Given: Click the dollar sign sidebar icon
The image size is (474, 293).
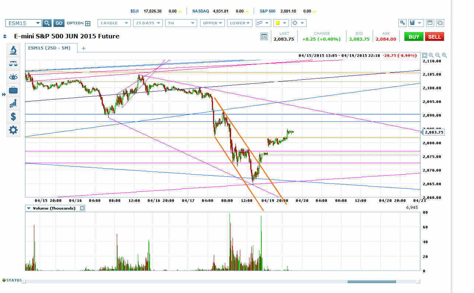Looking at the screenshot, I should (13, 117).
